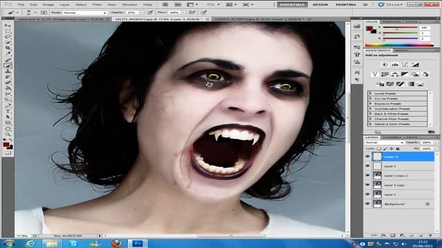The width and height of the screenshot is (442, 248).
Task: Click the Selective Color adjustment icon
Action: (421, 84)
